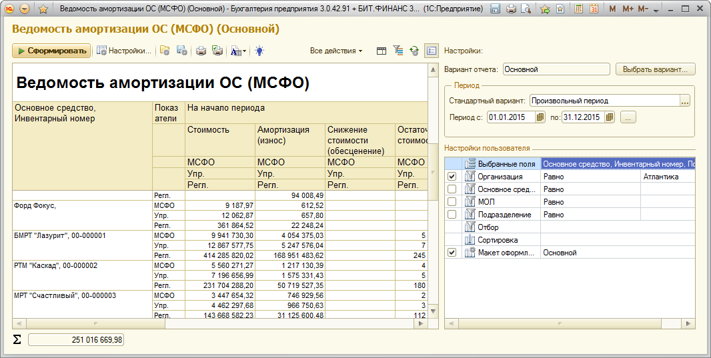Open the calendar icon in title bar
This screenshot has height=358, width=711.
tap(594, 9)
